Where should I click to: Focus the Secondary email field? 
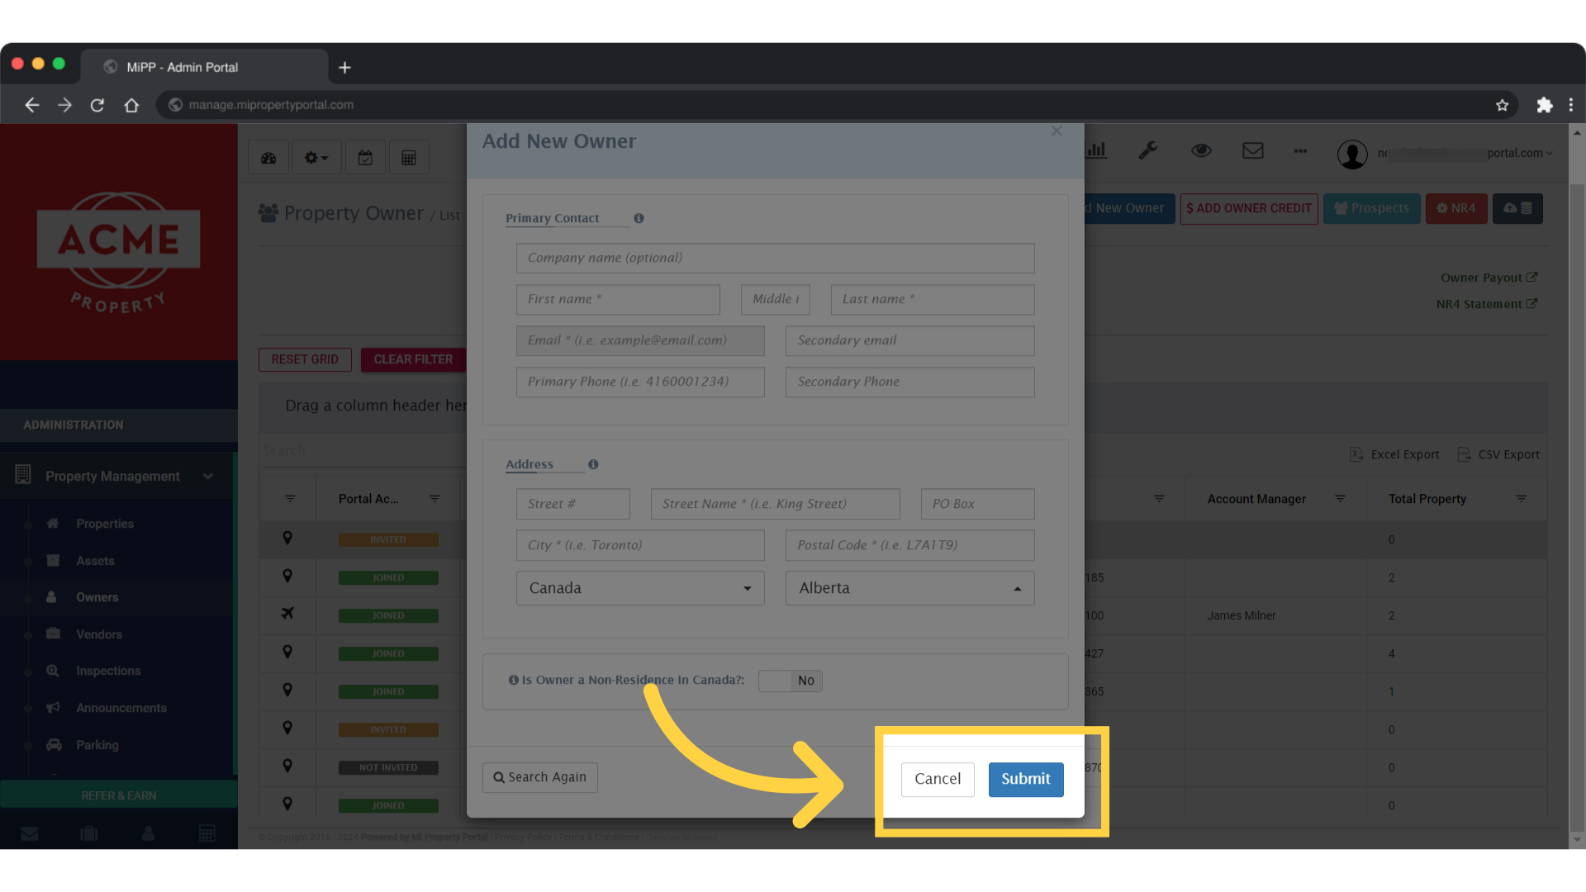click(909, 340)
